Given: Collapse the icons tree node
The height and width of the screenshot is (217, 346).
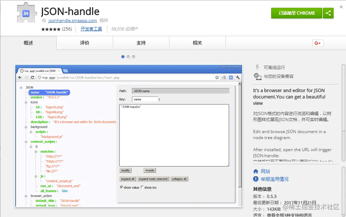Looking at the screenshot, I should [x=26, y=102].
